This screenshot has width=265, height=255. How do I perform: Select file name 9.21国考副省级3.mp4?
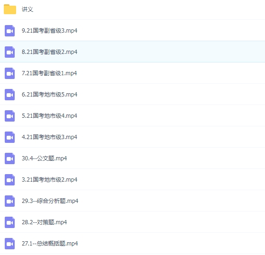(x=49, y=31)
